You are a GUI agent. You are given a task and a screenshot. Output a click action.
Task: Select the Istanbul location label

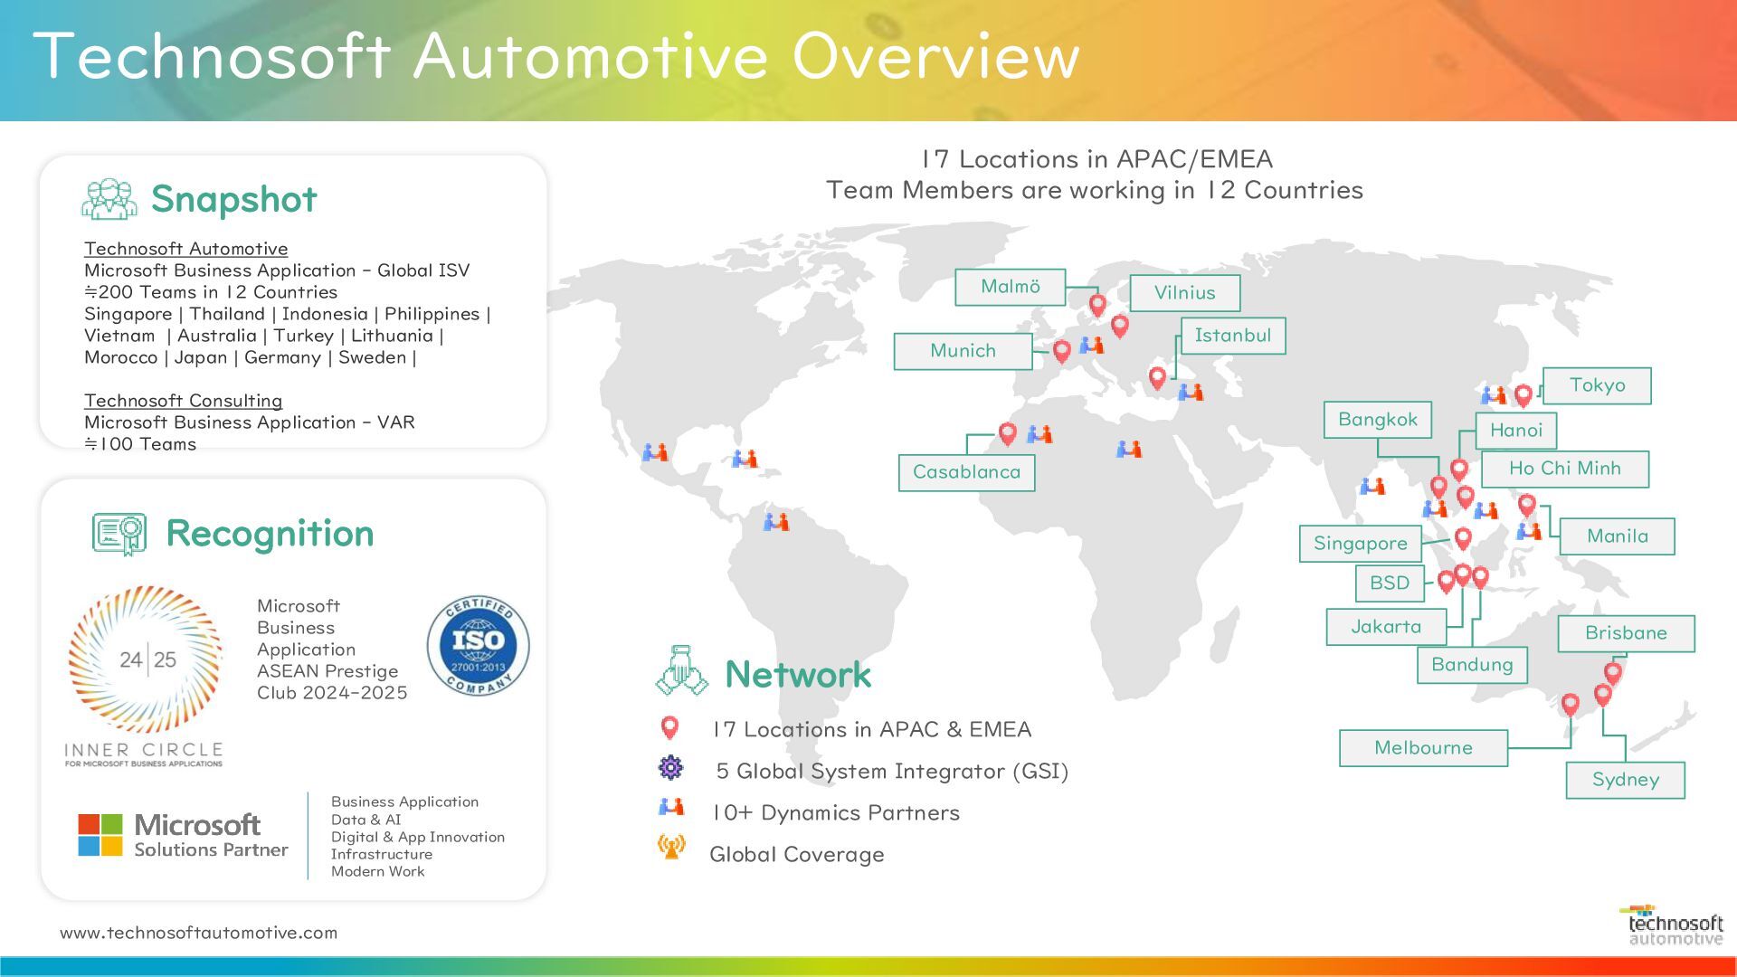(x=1233, y=336)
